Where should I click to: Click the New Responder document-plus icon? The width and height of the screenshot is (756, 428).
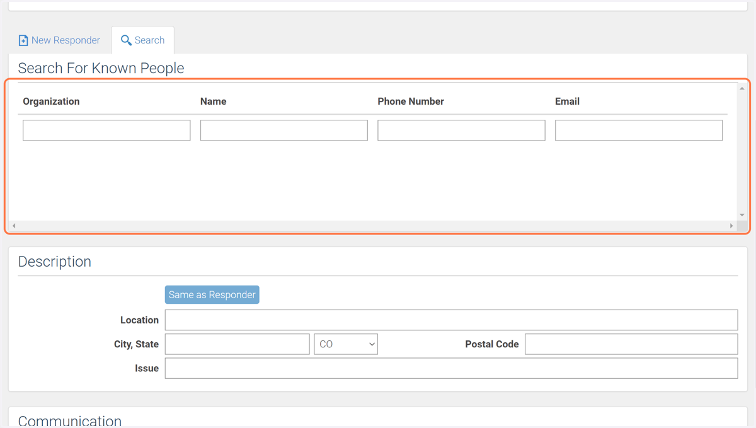point(23,40)
